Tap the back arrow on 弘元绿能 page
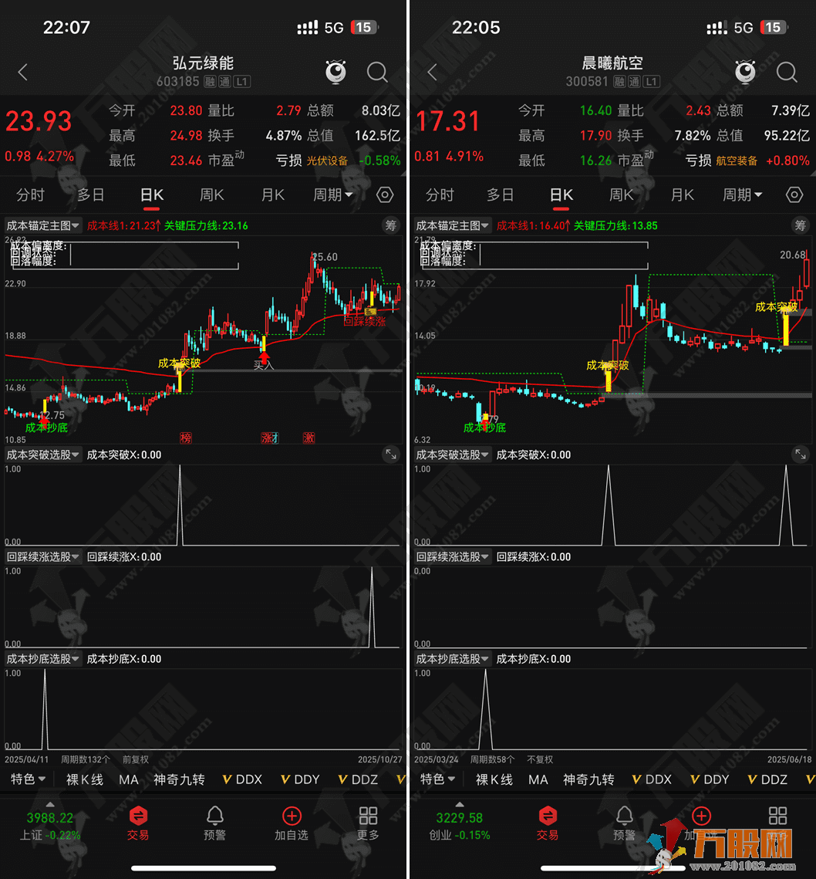The width and height of the screenshot is (816, 879). point(22,72)
